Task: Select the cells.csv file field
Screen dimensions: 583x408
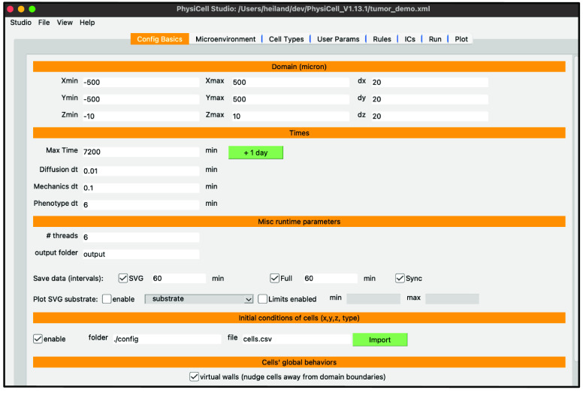Action: tap(294, 339)
